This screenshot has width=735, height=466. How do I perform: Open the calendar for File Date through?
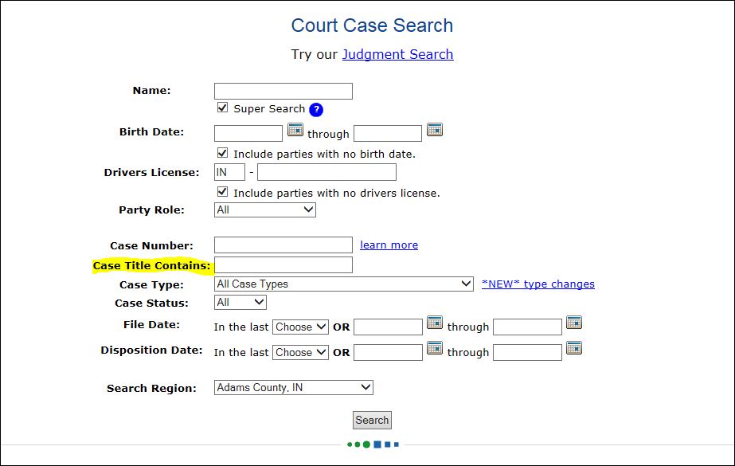click(573, 322)
